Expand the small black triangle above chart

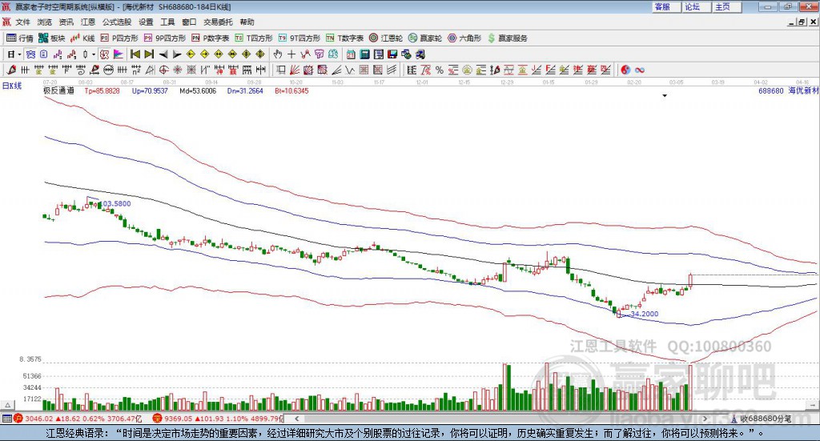[x=665, y=95]
